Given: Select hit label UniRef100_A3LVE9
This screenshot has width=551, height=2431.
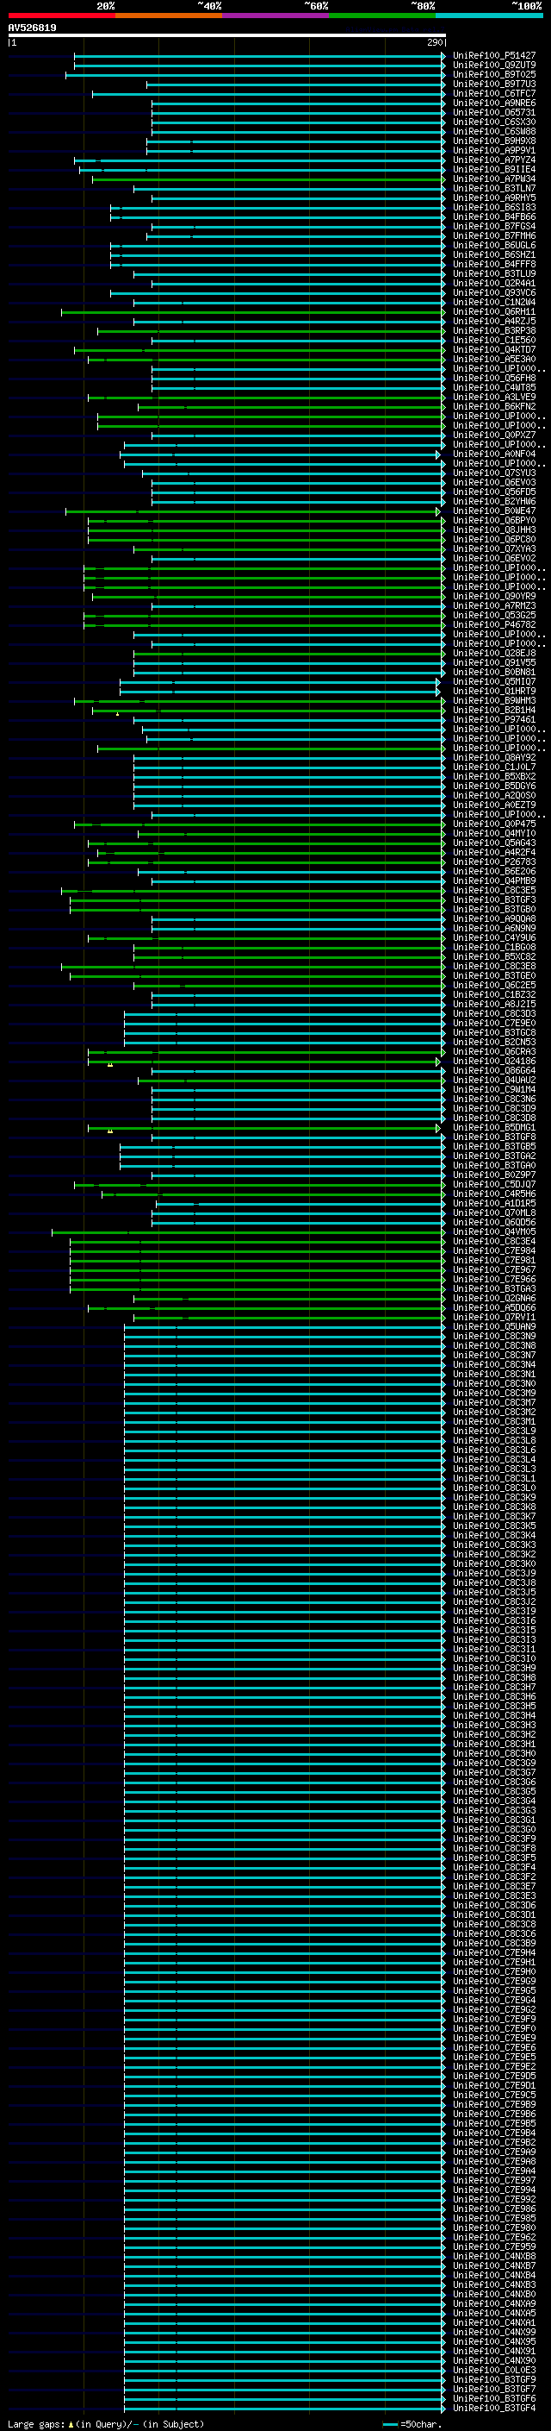Looking at the screenshot, I should [x=494, y=398].
